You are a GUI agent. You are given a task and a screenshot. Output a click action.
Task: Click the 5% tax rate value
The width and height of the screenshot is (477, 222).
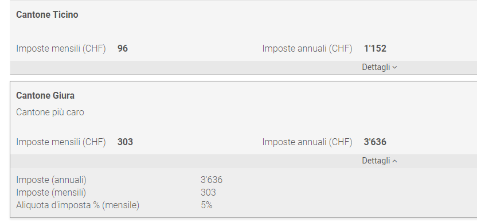(206, 205)
